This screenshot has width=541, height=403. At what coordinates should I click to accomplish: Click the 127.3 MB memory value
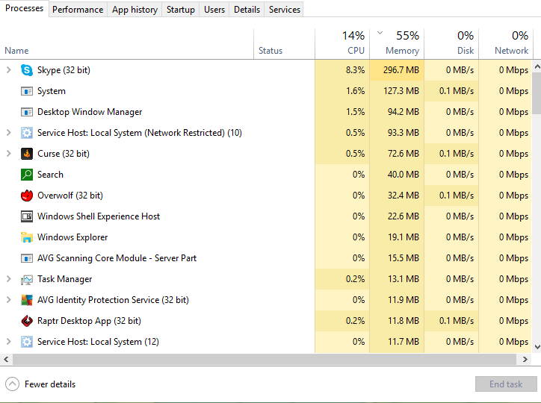pyautogui.click(x=401, y=91)
